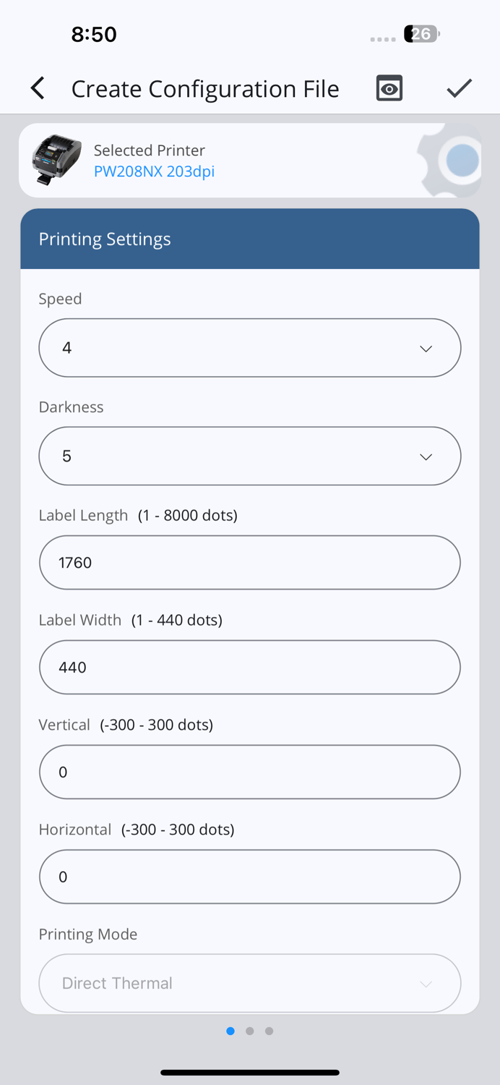The height and width of the screenshot is (1085, 500).
Task: Tap the back arrow icon
Action: pos(38,88)
